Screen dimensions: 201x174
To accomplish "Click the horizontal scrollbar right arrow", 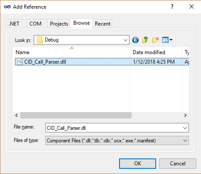I will tap(185, 115).
